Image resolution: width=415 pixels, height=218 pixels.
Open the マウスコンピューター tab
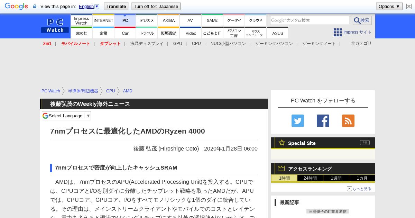[256, 33]
